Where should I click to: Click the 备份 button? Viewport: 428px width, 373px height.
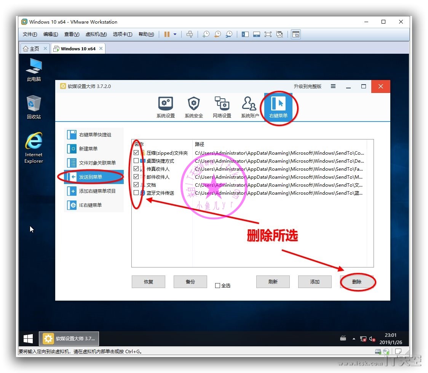pyautogui.click(x=190, y=282)
